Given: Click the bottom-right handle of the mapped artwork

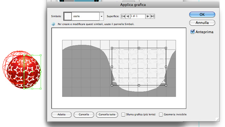Looking at the screenshot, I should point(166,85).
